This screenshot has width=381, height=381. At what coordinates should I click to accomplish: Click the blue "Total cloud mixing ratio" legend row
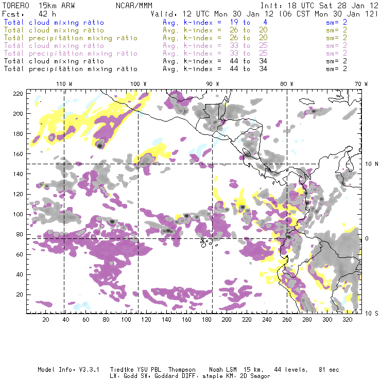tap(54, 23)
